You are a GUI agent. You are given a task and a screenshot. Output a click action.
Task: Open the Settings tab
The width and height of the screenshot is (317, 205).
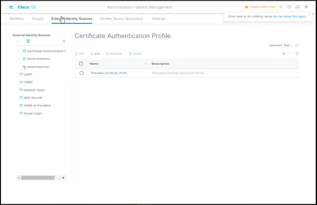(x=159, y=19)
